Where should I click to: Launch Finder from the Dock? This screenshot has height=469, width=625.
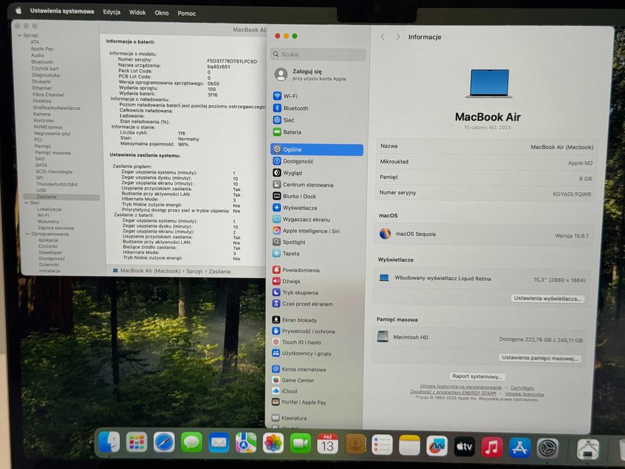[x=109, y=442]
